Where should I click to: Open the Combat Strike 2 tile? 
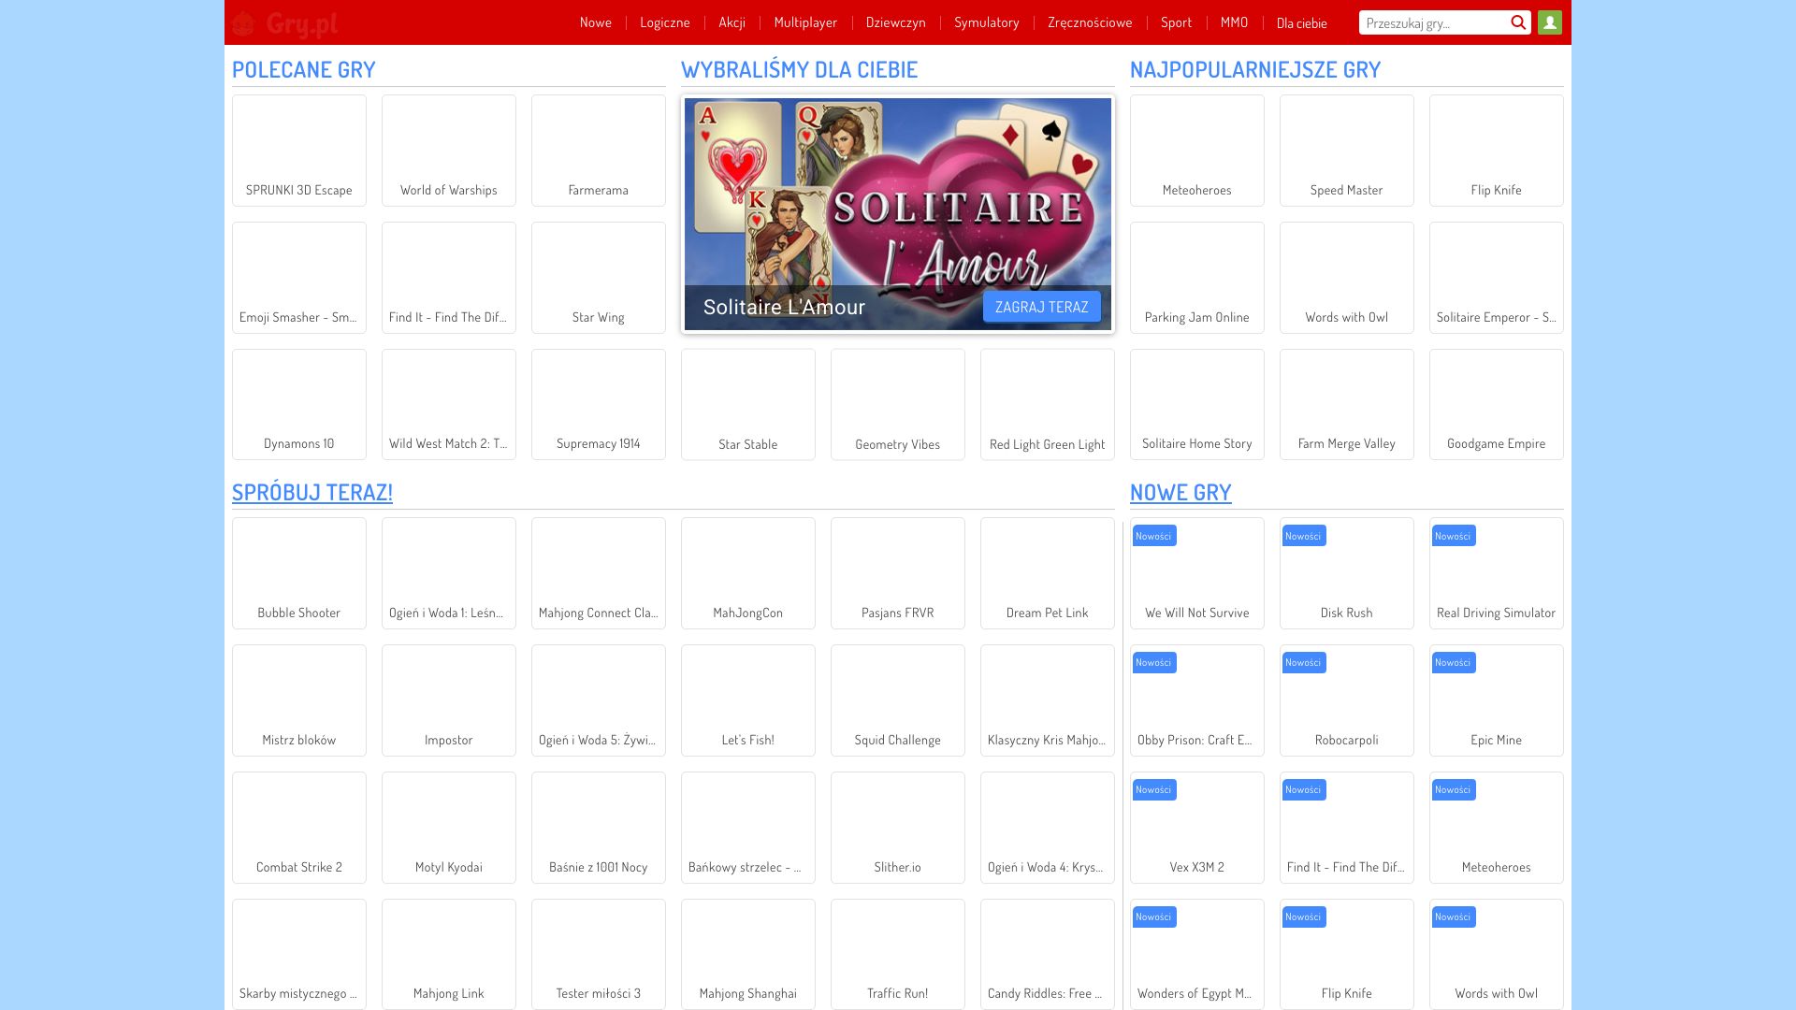(299, 828)
